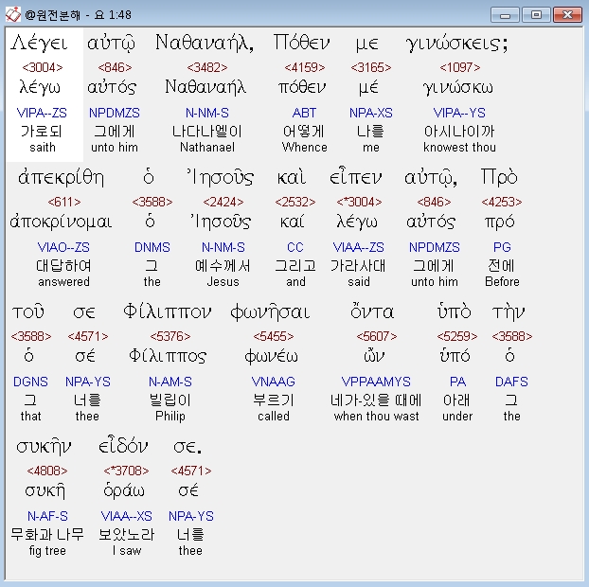Image resolution: width=589 pixels, height=587 pixels.
Task: Click Strong's number <5259>
Action: pos(457,336)
